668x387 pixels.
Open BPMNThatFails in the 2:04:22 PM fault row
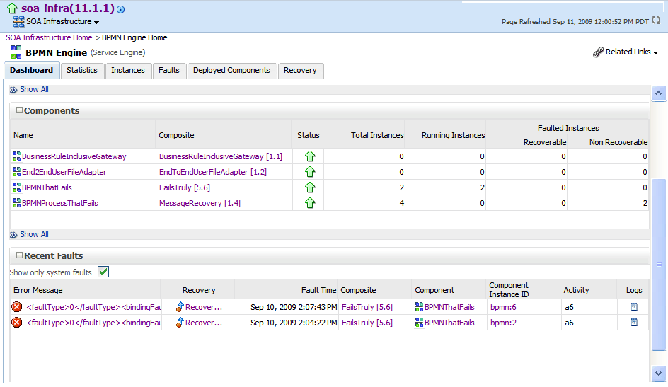[x=449, y=323]
